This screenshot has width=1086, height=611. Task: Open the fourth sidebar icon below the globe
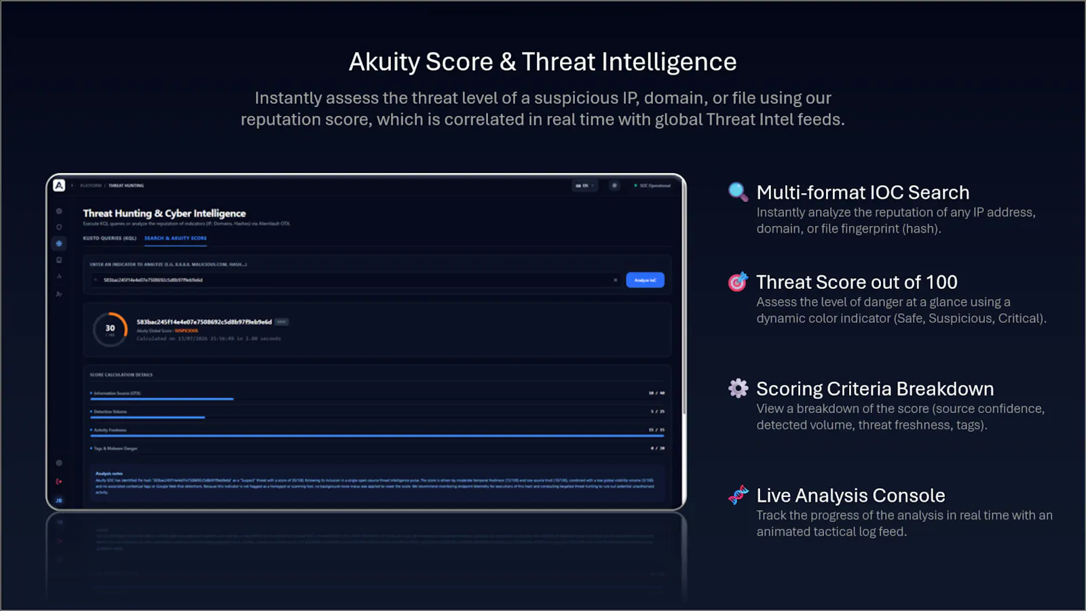click(59, 260)
